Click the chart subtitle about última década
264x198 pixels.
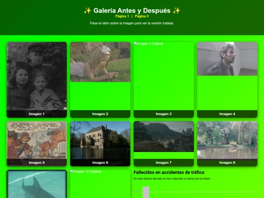[172, 178]
